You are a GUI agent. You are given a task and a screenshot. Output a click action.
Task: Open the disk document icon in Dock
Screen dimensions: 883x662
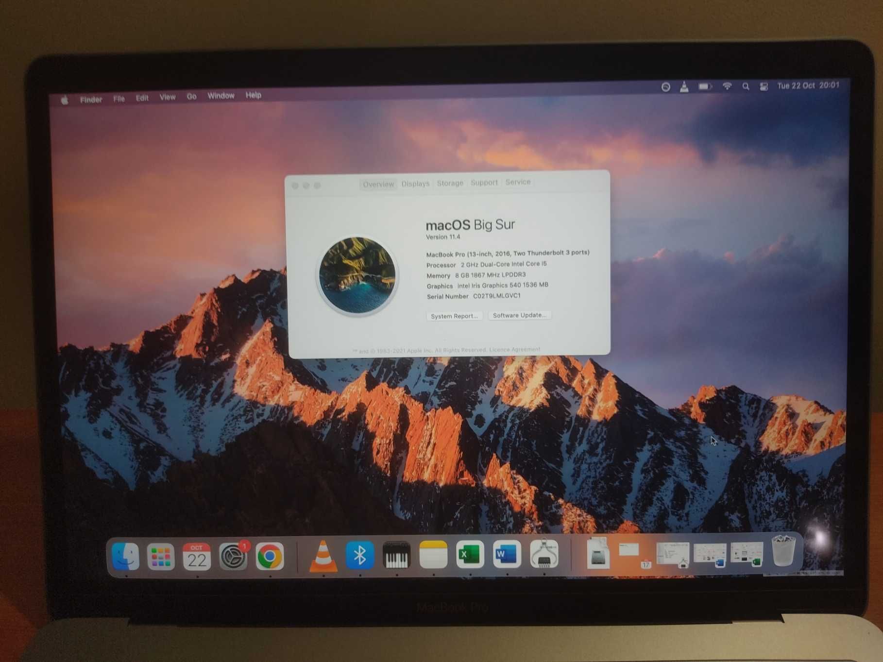pos(598,553)
